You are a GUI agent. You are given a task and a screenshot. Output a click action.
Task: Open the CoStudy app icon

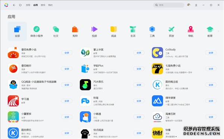(x=158, y=53)
